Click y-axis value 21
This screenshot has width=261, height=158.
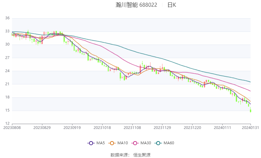tap(7, 84)
